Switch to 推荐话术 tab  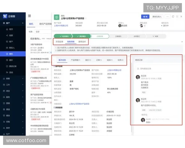coord(82,42)
